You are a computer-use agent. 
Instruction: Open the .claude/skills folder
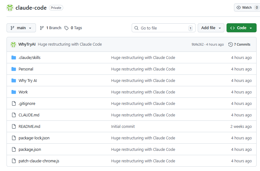(x=29, y=58)
